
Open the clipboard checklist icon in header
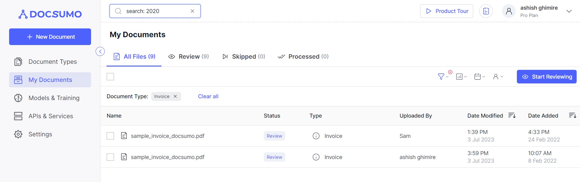(x=486, y=11)
